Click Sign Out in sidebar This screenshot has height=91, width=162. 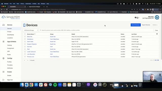(x=10, y=80)
